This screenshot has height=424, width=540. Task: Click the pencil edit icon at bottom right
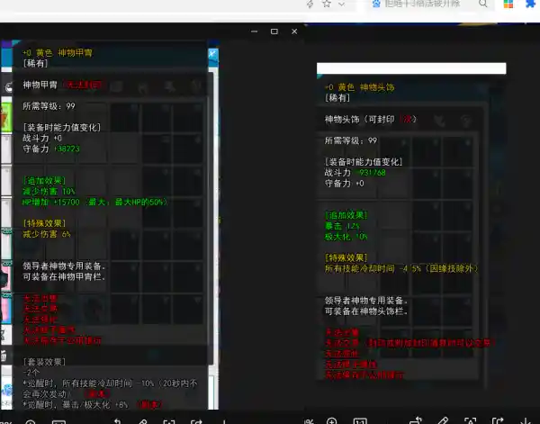point(443,420)
